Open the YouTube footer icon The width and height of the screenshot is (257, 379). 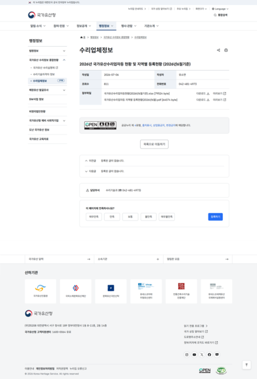194,354
